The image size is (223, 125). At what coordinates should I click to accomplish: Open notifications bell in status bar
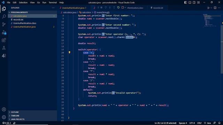click(x=220, y=123)
